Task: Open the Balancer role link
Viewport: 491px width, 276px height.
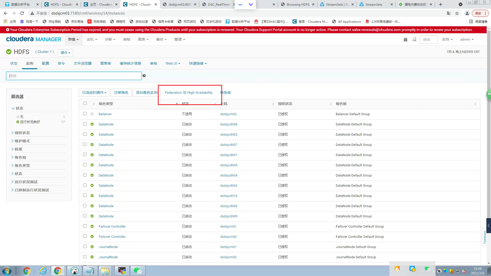Action: 105,114
